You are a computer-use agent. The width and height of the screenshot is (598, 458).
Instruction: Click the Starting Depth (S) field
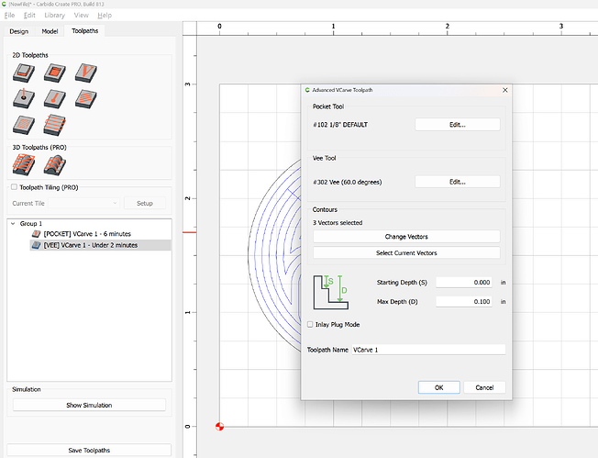464,283
